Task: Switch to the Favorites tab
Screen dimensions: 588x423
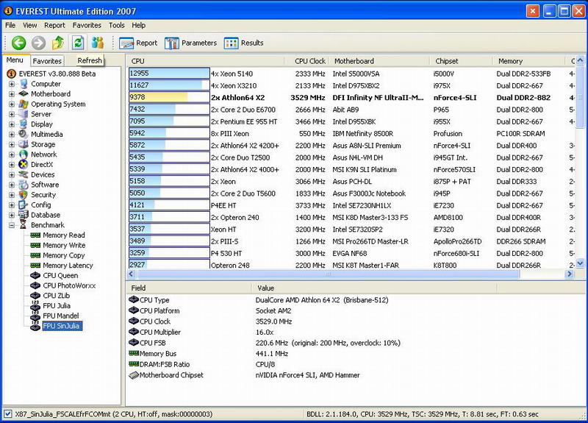Action: [x=48, y=61]
